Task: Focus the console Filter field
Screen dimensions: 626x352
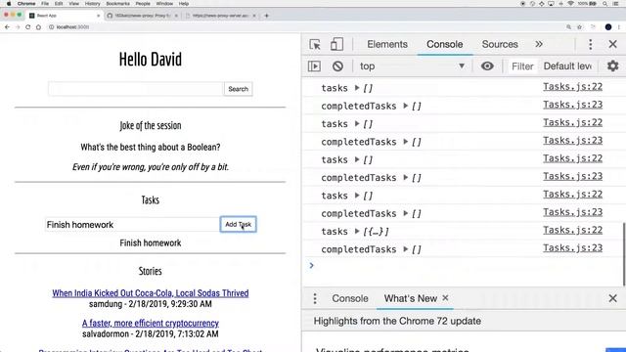Action: click(x=522, y=66)
